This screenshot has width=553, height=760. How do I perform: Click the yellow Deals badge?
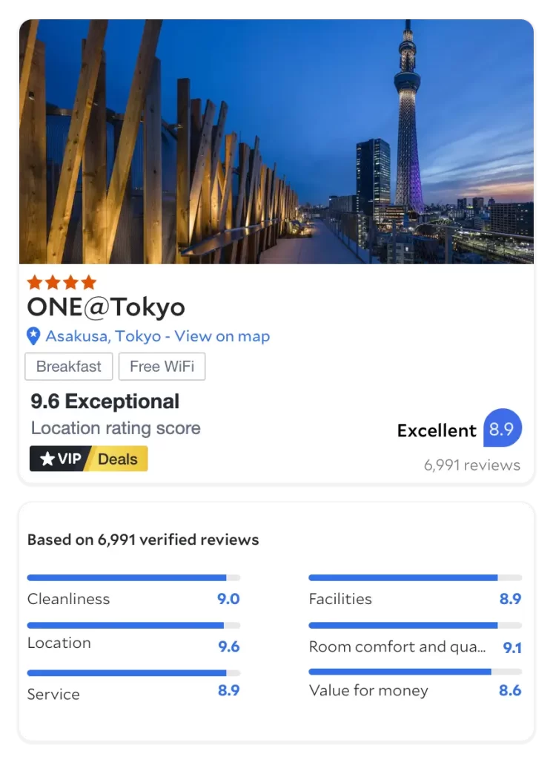pyautogui.click(x=118, y=459)
